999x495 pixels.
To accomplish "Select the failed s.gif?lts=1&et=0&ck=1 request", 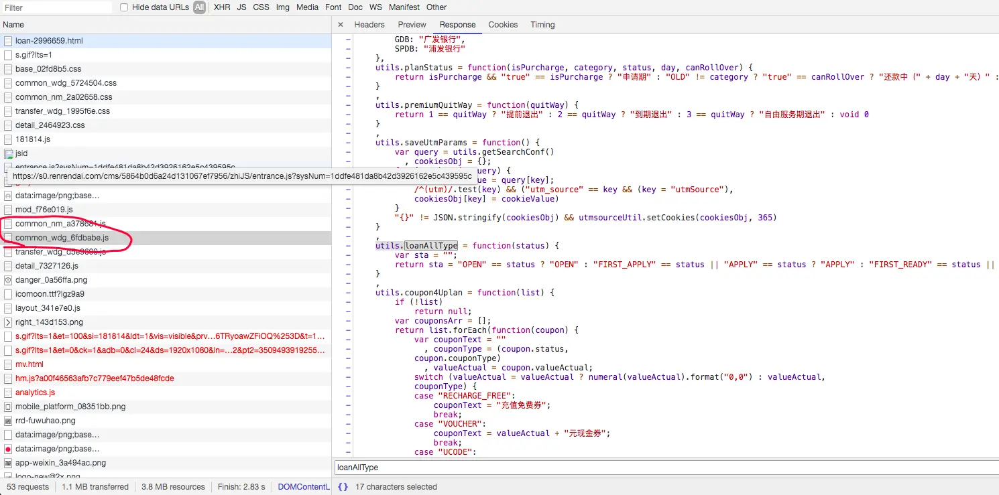I will (166, 350).
